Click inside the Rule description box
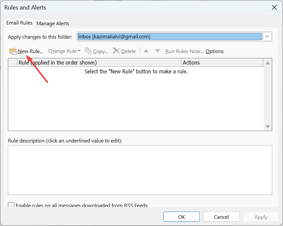This screenshot has width=283, height=226. (x=140, y=170)
